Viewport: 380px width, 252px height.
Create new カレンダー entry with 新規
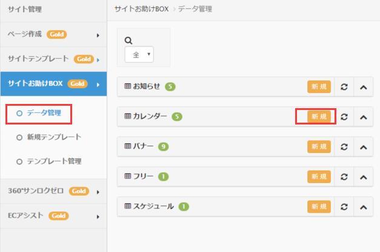(x=319, y=117)
